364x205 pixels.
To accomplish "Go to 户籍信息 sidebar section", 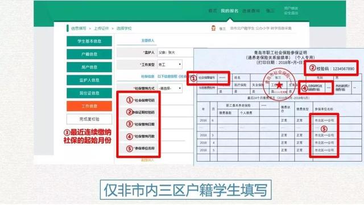I will (89, 54).
